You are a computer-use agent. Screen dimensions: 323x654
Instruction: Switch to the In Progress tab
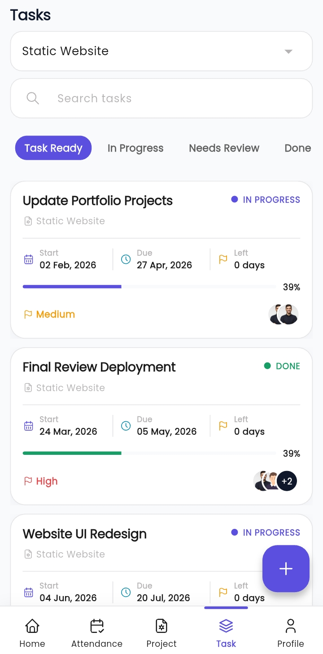135,148
